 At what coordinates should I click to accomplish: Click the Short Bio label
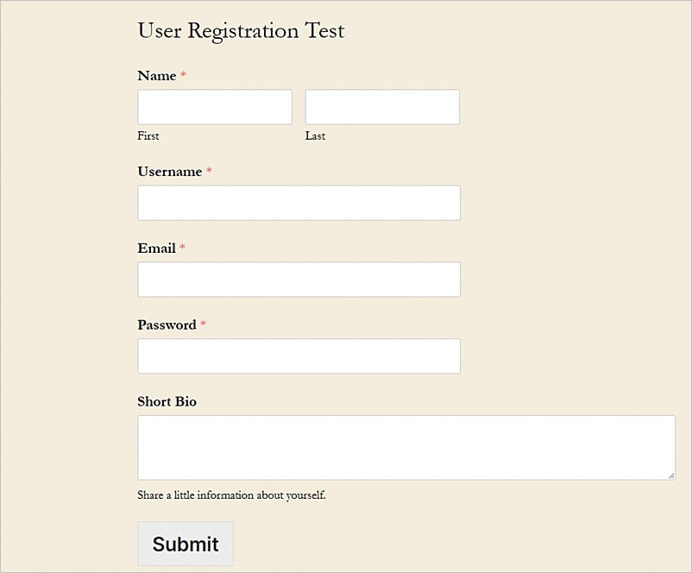pos(167,402)
